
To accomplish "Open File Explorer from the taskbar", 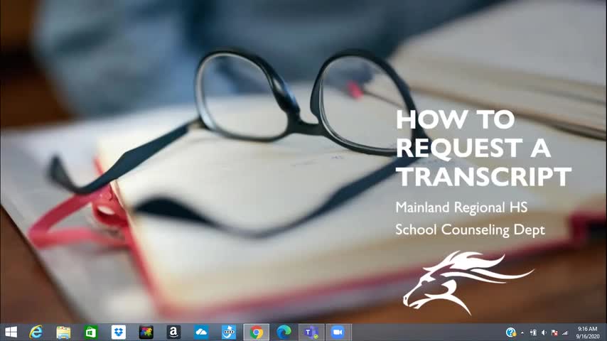I will click(x=63, y=332).
